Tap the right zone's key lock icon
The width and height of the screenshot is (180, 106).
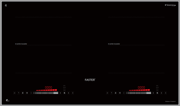[107, 93]
